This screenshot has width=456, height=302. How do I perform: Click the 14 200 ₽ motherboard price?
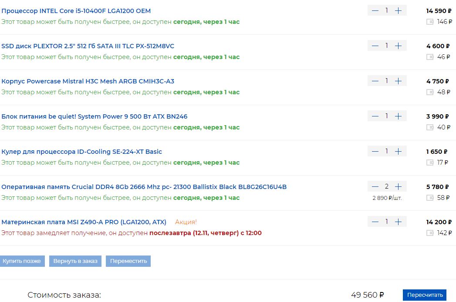pyautogui.click(x=439, y=222)
